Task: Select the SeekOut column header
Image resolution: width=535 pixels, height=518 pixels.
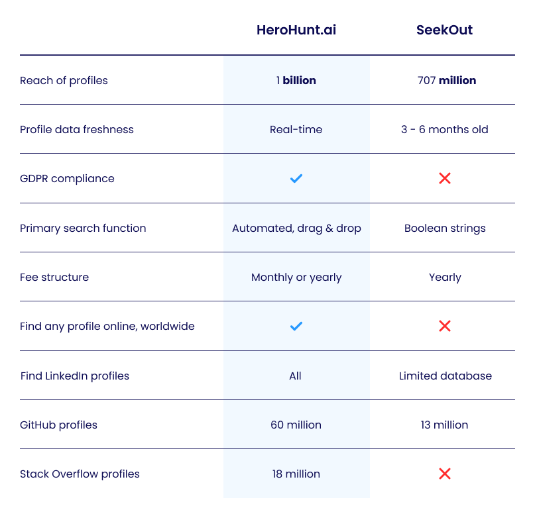Action: (445, 30)
